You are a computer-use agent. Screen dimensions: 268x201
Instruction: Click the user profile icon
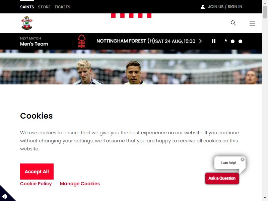(203, 7)
